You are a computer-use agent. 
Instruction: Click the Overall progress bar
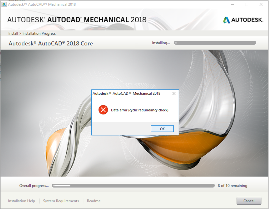[133, 185]
